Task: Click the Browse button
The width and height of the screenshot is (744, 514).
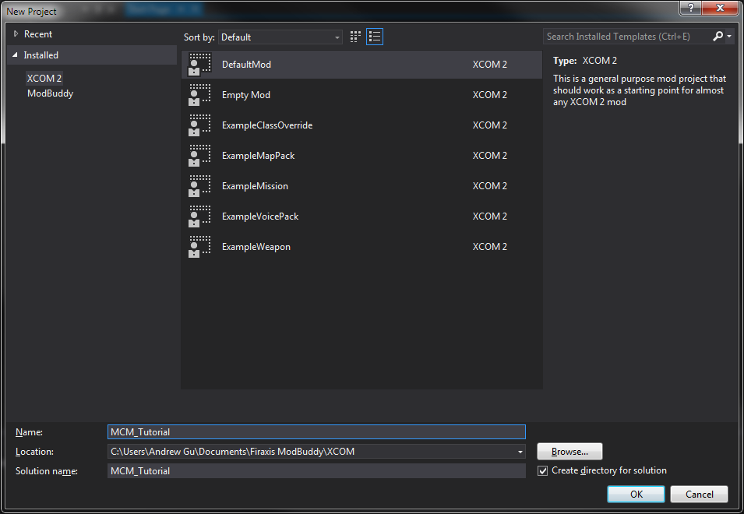Action: [569, 452]
